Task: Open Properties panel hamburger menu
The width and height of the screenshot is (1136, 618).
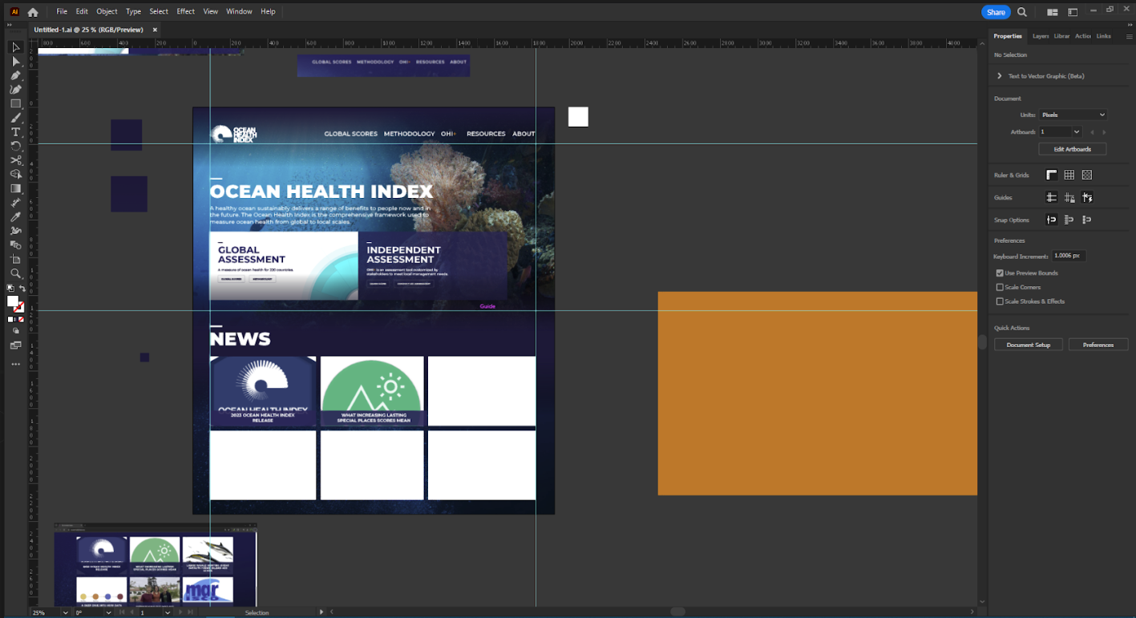Action: point(1129,36)
